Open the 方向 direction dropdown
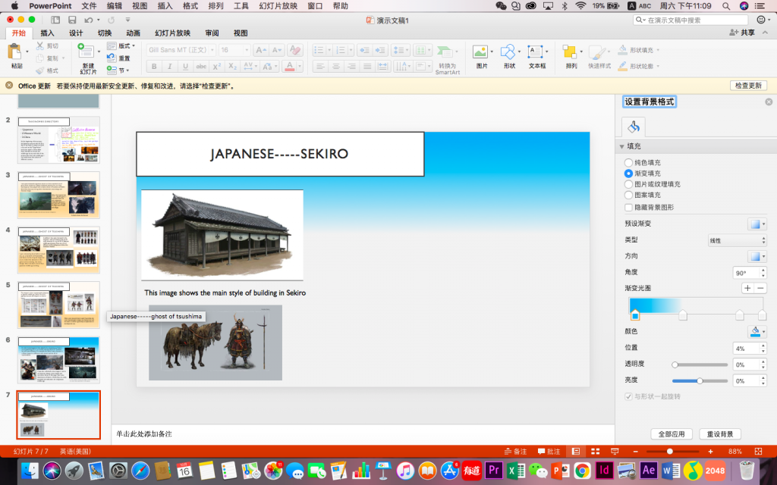The height and width of the screenshot is (485, 777). click(757, 256)
